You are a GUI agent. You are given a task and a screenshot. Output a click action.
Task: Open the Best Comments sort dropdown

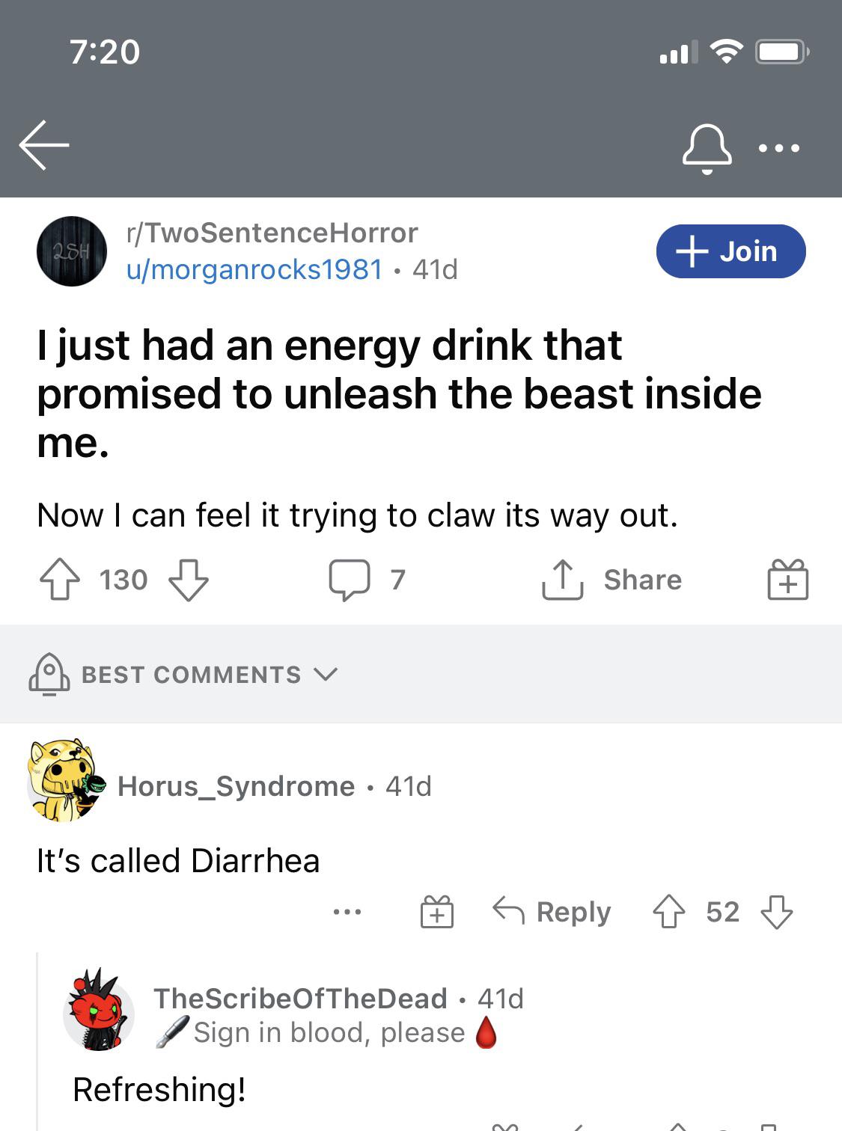(326, 674)
